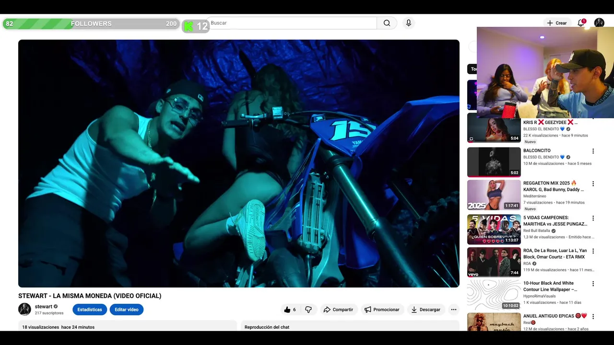Screen dimensions: 614x345
Task: Click the followers goal progress bar
Action: (x=91, y=23)
